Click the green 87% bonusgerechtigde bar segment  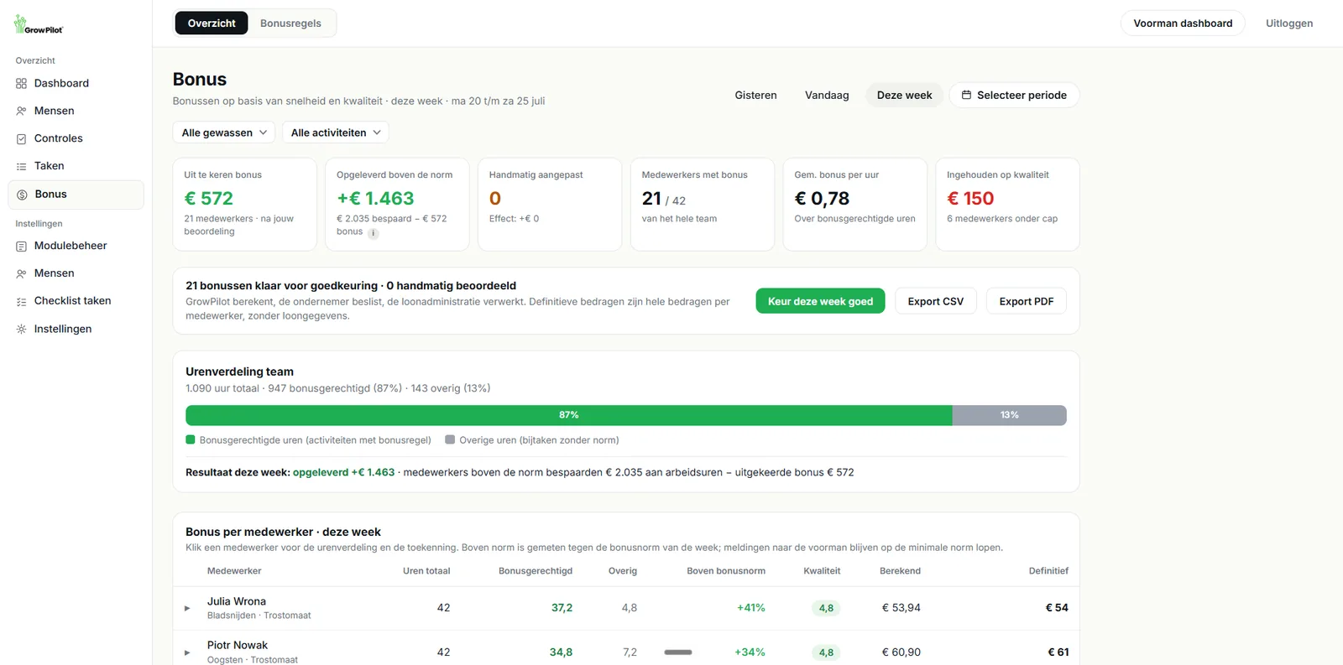569,415
